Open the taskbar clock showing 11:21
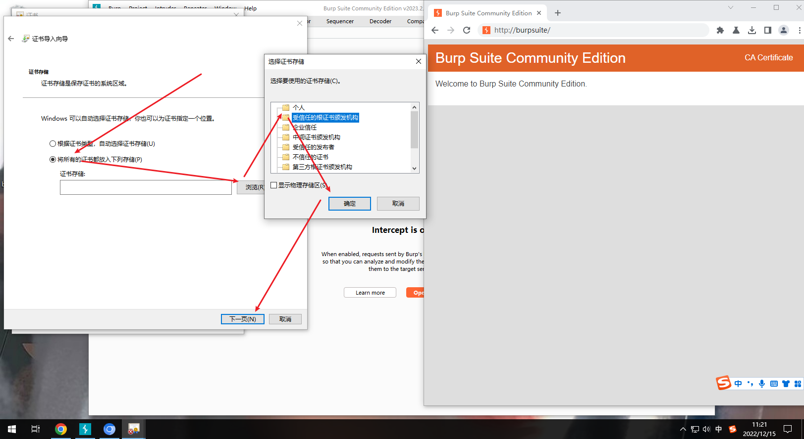 click(x=759, y=429)
